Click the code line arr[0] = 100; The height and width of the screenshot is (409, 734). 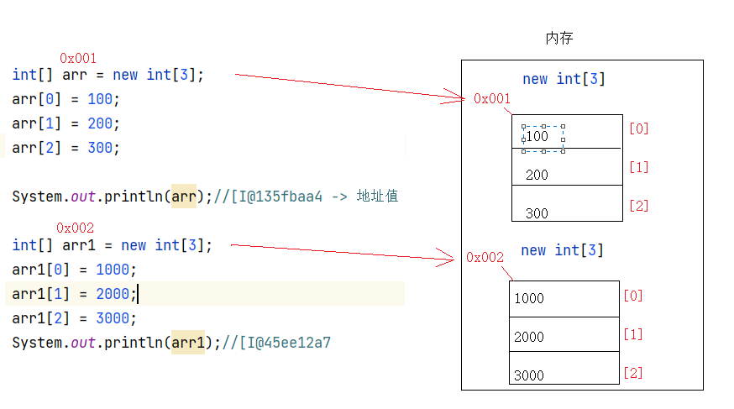coord(66,99)
